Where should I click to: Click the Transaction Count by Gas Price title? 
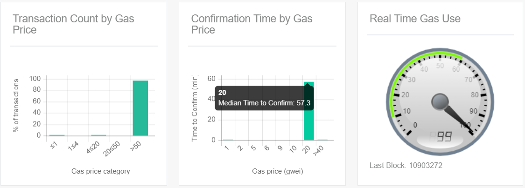[x=73, y=24]
